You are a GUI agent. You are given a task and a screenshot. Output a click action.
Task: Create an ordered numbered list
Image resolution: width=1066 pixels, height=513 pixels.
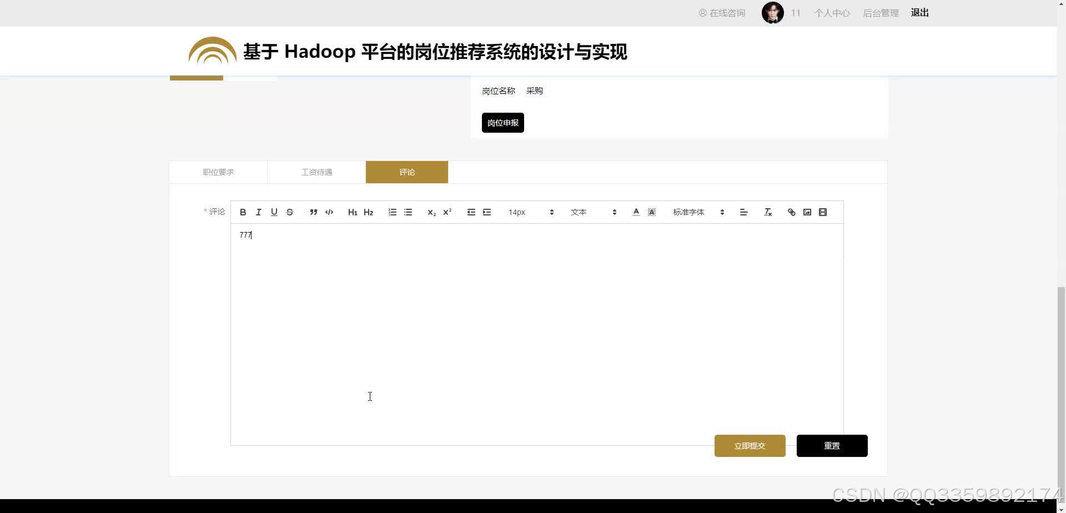[x=393, y=212]
